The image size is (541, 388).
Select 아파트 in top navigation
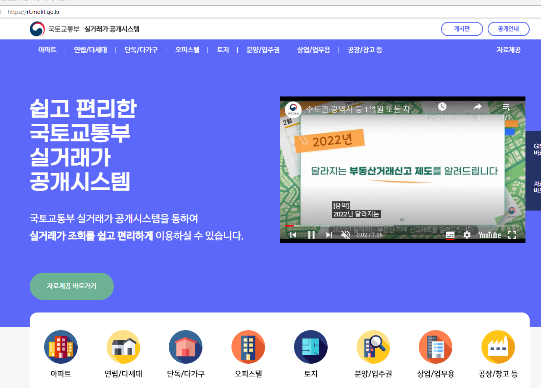coord(47,50)
